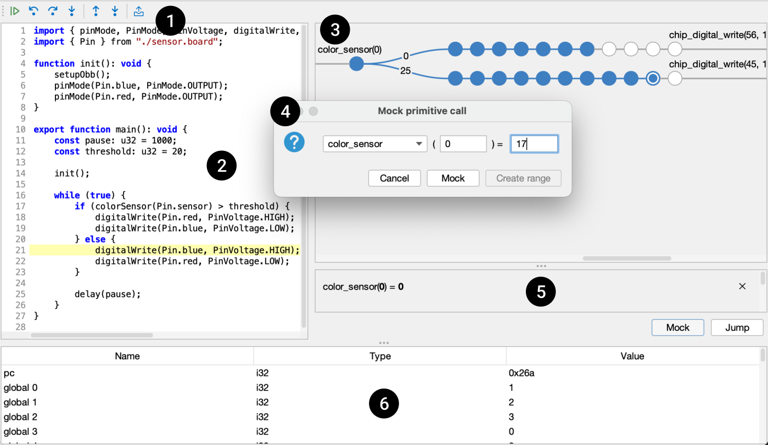
Task: Remove the color_sensor(0) = 0 mock entry
Action: click(742, 286)
